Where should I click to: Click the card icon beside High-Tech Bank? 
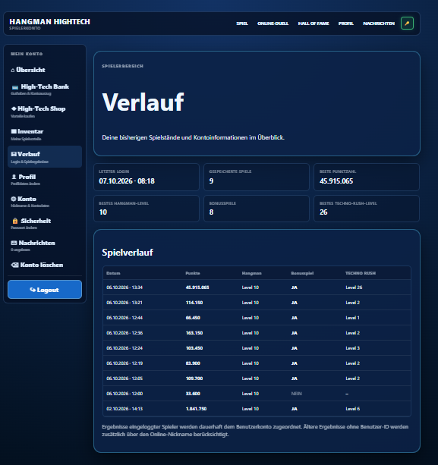pos(15,87)
